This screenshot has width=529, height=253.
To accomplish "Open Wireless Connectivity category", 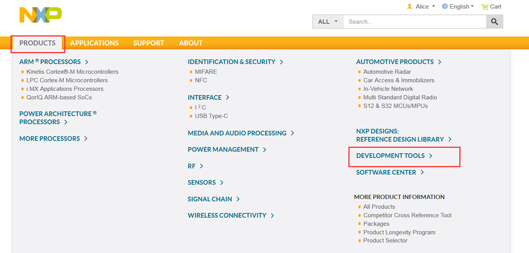I will pyautogui.click(x=227, y=215).
